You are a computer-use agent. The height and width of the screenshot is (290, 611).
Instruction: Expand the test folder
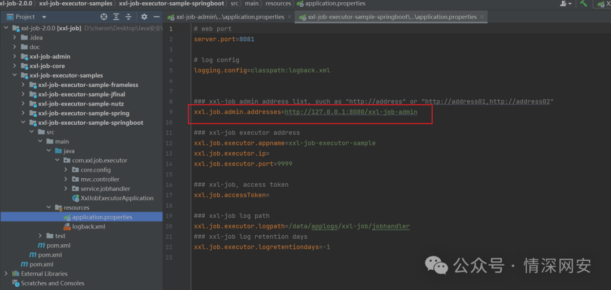click(41, 236)
